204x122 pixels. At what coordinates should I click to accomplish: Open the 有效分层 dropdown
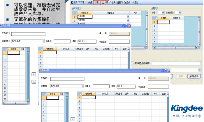(x=179, y=13)
